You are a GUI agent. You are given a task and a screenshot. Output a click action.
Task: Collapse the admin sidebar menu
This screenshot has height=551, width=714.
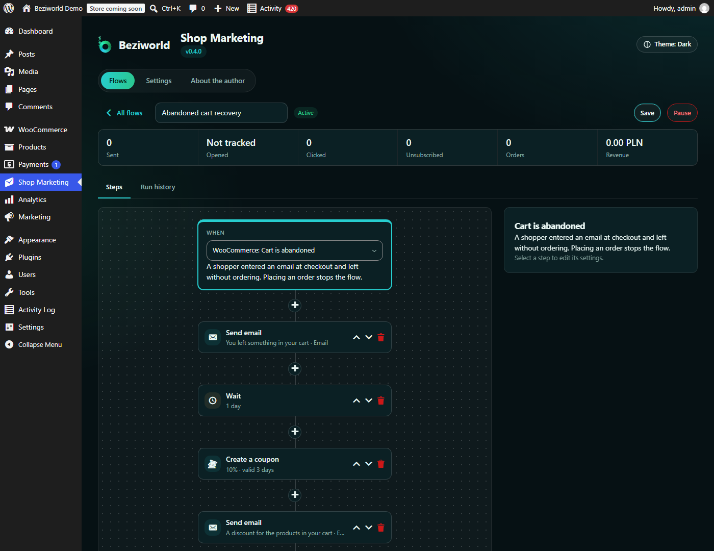tap(41, 344)
